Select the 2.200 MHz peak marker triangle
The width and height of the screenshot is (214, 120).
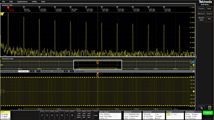[x=86, y=7]
